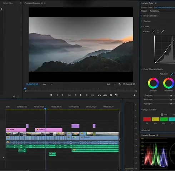Go to Out point in Program monitor
The width and height of the screenshot is (175, 171).
92,95
